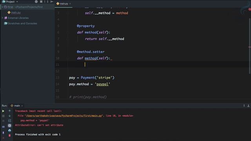Screen dimensions: 251x141
Task: Jump down the stack trace arrow
Action: 9,116
